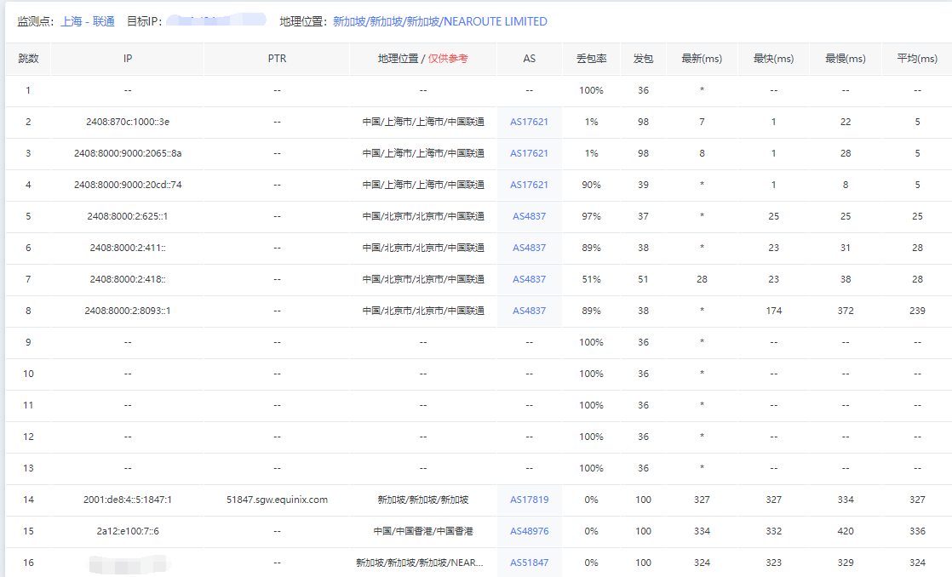This screenshot has width=952, height=577.
Task: Select PTR 51847.sgw.equinix.com cell
Action: click(x=277, y=500)
